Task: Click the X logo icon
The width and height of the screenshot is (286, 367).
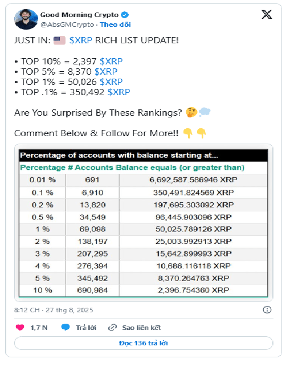Action: [x=267, y=14]
